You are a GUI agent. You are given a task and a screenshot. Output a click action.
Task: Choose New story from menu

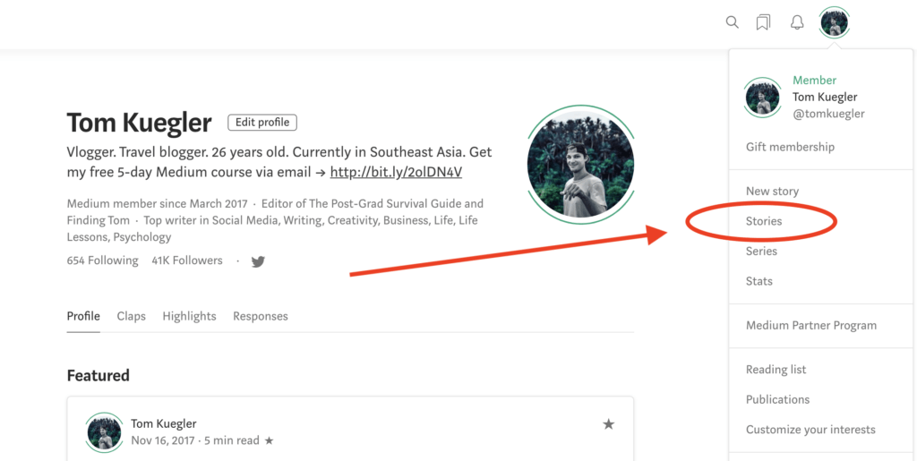[x=772, y=191]
